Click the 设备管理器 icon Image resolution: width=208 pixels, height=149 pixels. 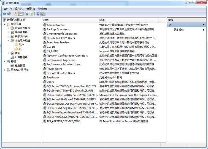12,57
